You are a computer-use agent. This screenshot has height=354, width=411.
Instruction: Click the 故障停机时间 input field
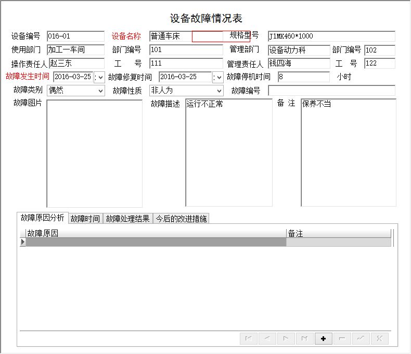pos(303,77)
